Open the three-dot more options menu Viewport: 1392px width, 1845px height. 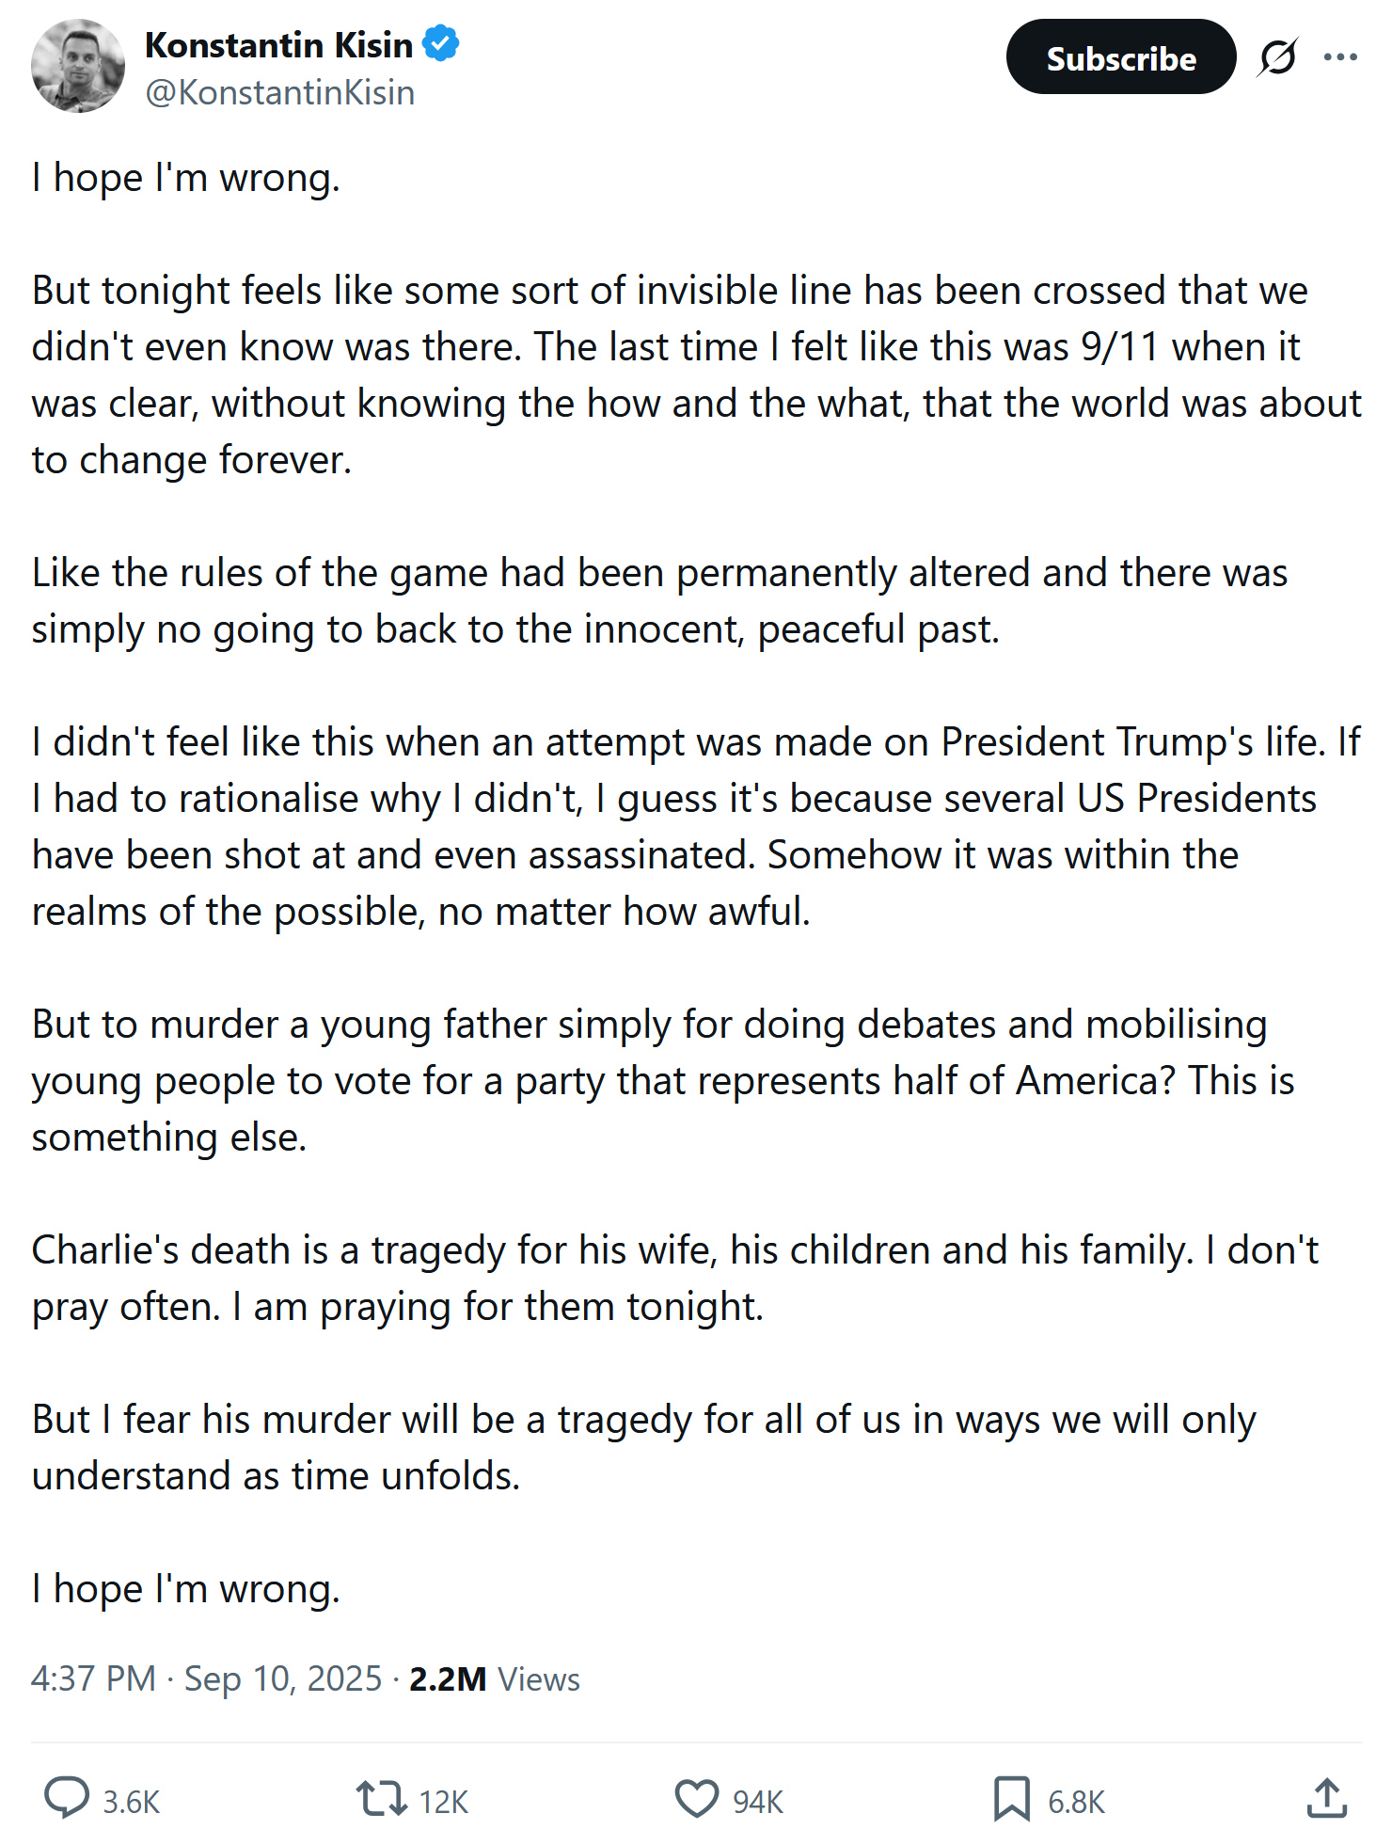pos(1340,57)
